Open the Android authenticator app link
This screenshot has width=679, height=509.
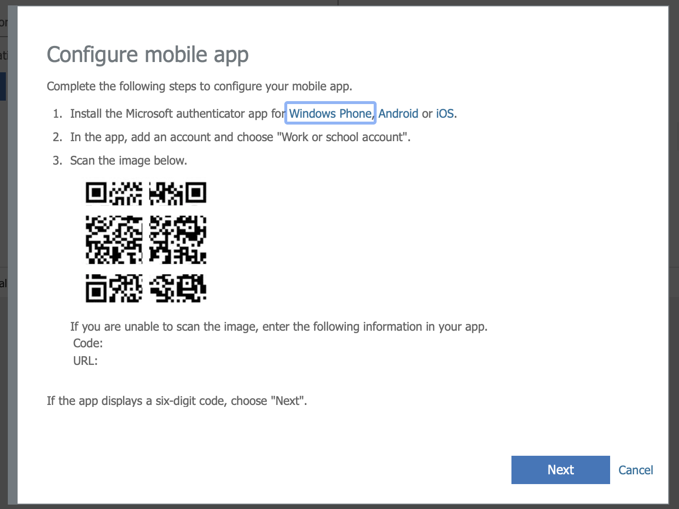[x=398, y=113]
